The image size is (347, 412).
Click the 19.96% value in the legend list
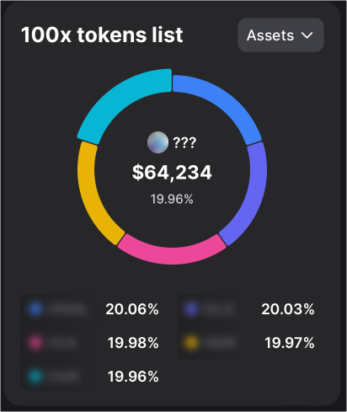tap(133, 377)
